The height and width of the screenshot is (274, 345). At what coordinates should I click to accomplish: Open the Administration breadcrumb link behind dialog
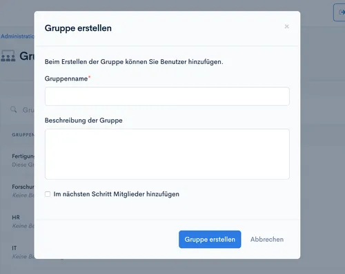tap(17, 36)
